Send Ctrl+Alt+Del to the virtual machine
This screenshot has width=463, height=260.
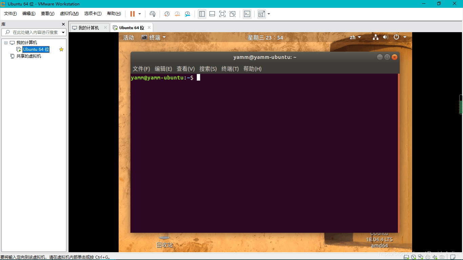153,14
